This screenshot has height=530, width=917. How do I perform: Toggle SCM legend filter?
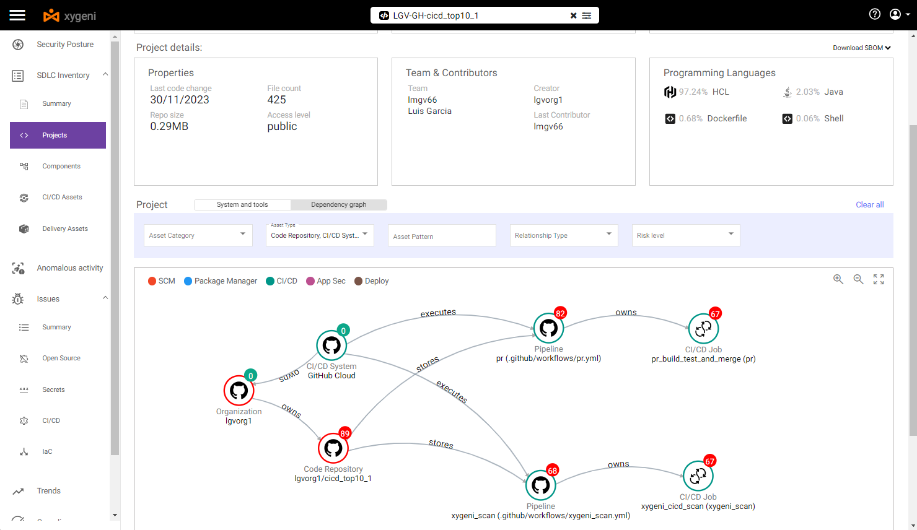click(x=162, y=281)
